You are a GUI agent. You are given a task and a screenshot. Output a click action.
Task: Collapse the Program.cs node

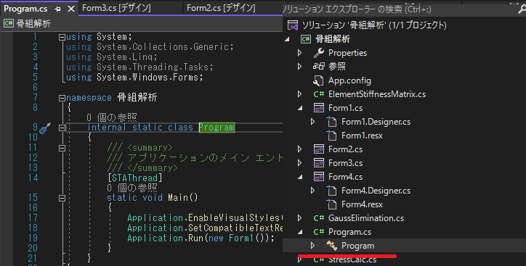coord(300,232)
